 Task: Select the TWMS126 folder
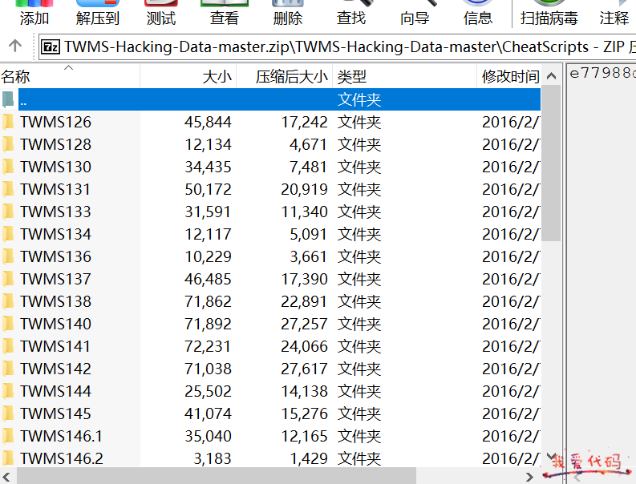(x=55, y=123)
